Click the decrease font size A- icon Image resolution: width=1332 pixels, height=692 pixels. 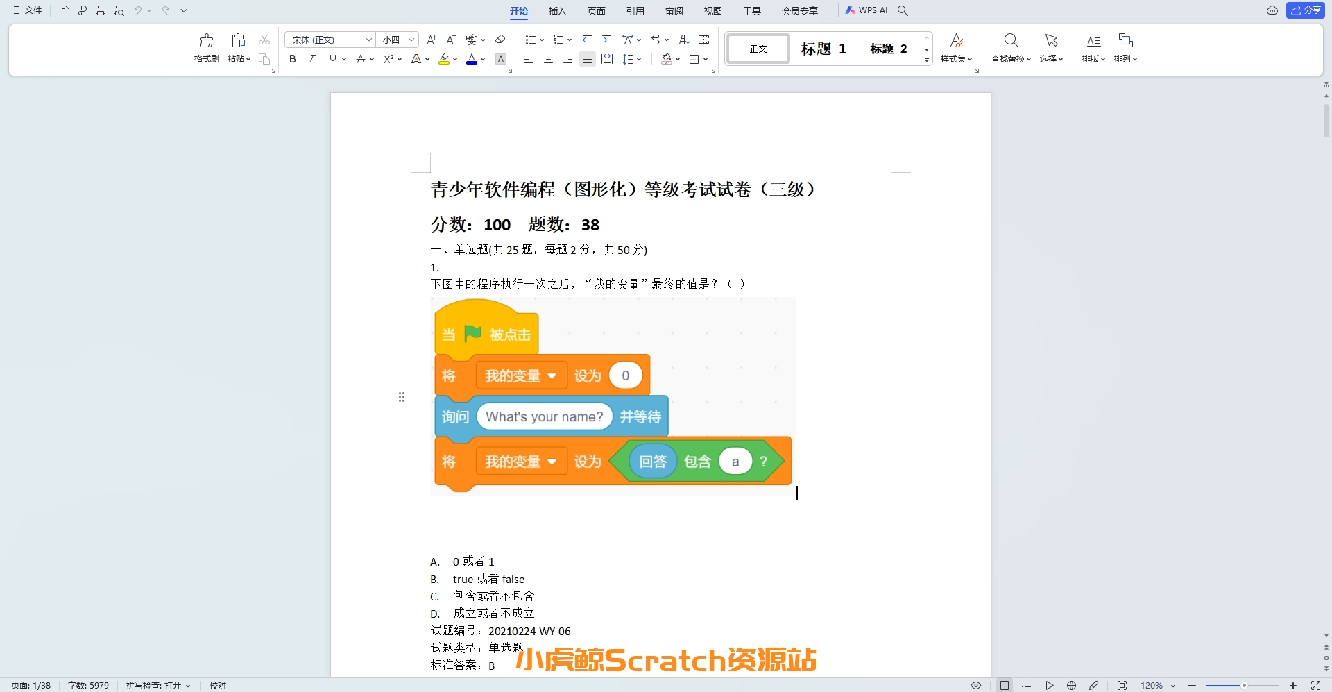451,40
